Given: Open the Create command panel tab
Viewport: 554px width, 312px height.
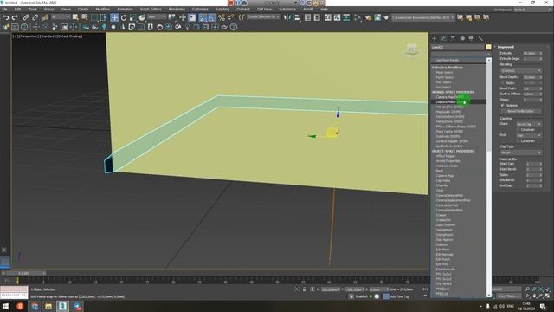Looking at the screenshot, I should coord(435,38).
